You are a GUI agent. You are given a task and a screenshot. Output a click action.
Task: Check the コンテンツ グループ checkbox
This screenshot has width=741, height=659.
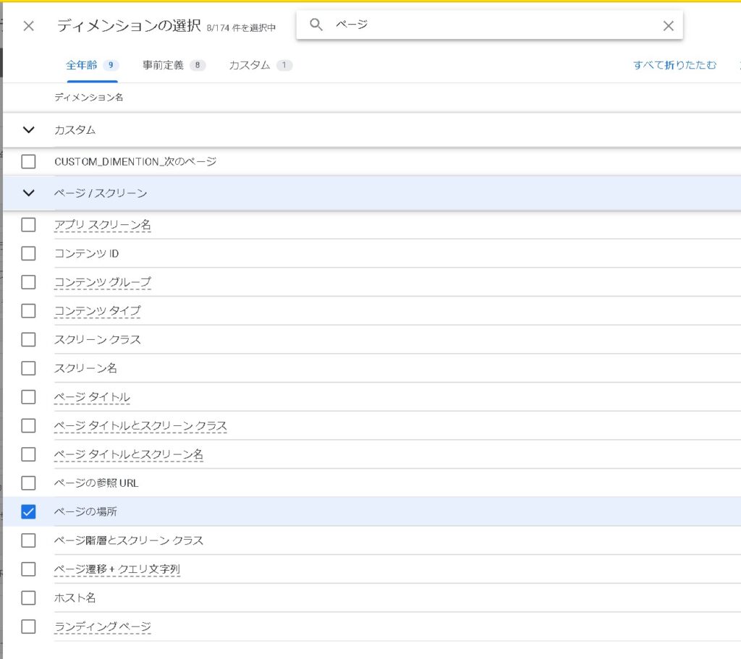coord(28,282)
